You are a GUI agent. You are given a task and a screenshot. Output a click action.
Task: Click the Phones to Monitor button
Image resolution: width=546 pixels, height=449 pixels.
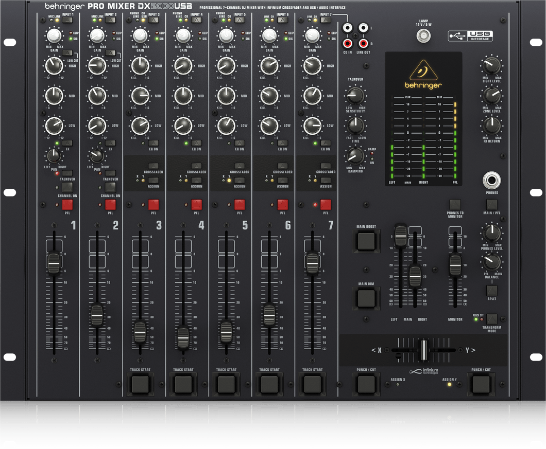(454, 204)
